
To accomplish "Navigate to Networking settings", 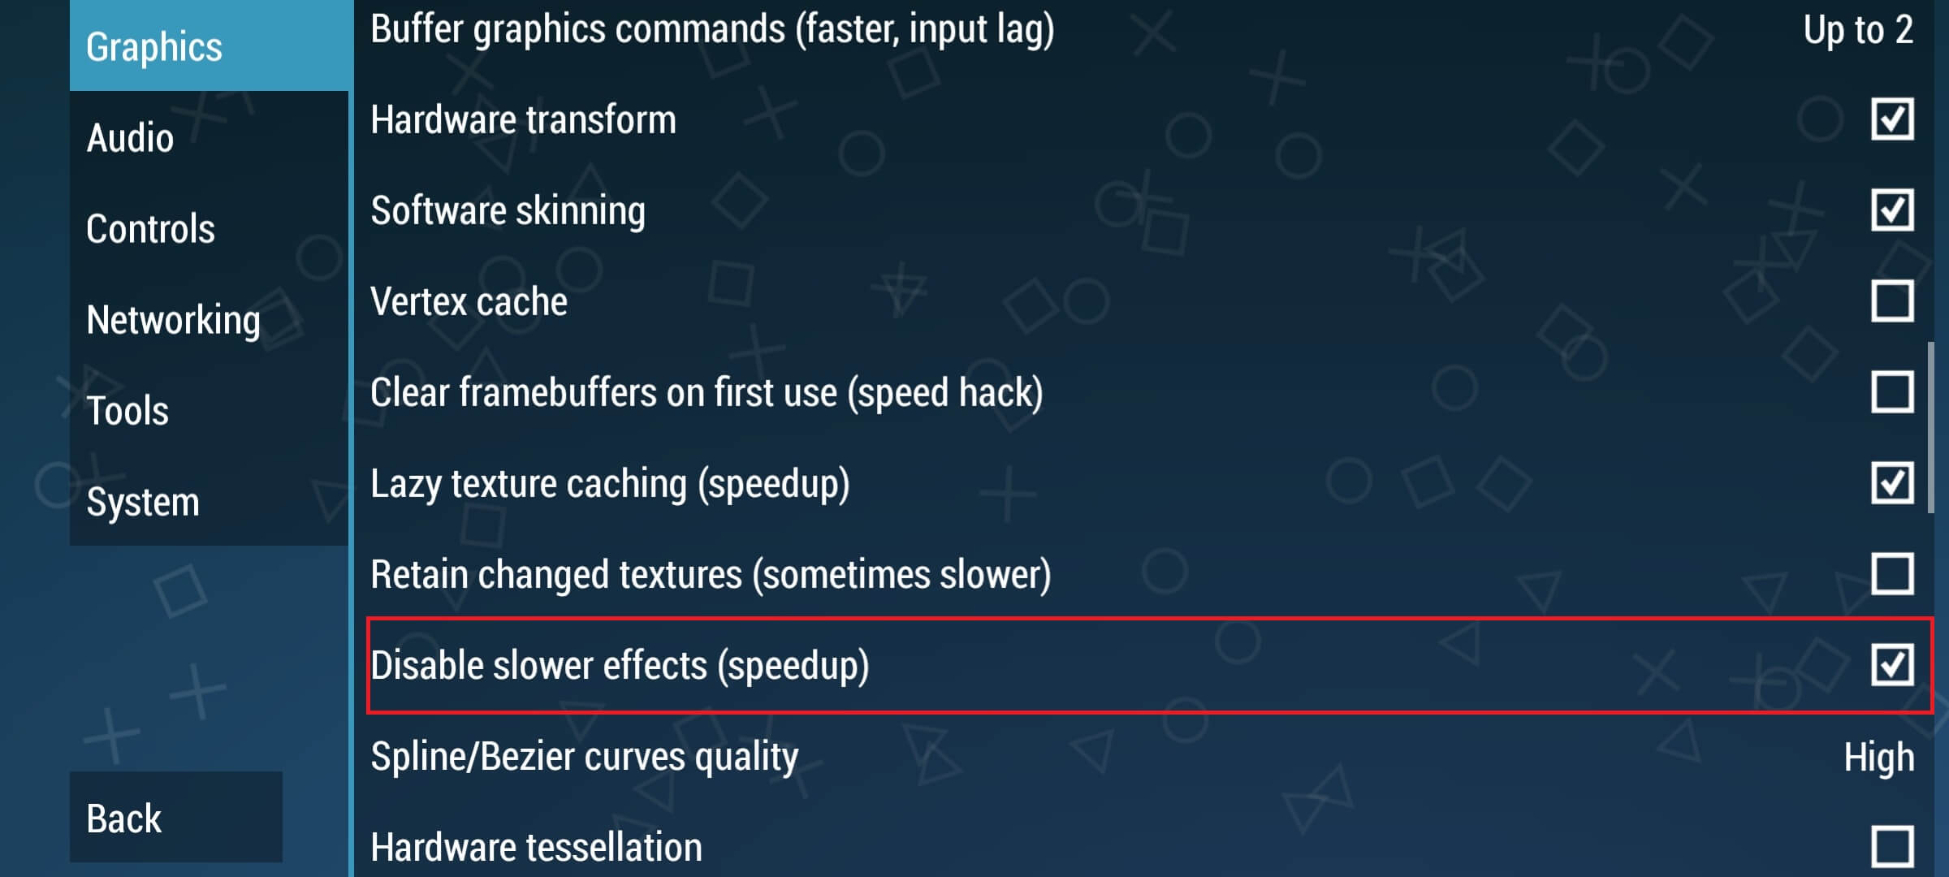I will click(x=174, y=319).
